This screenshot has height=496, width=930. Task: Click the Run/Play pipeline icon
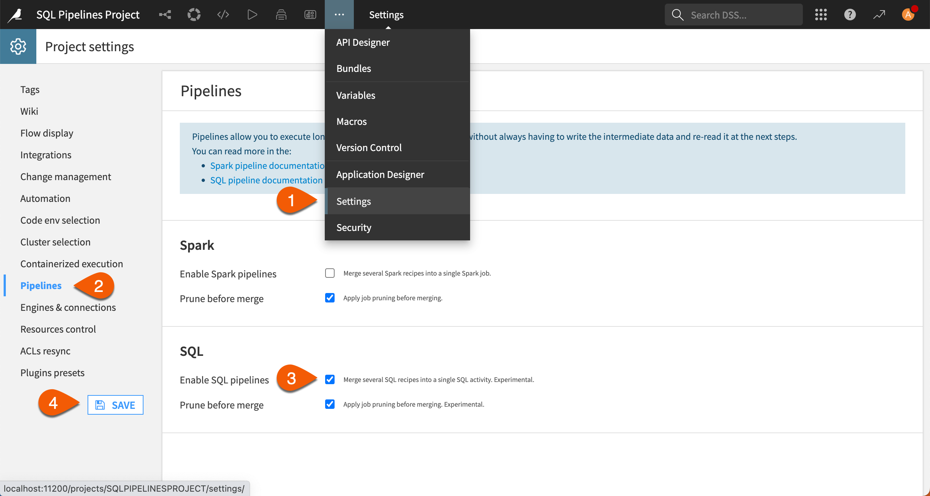coord(253,14)
